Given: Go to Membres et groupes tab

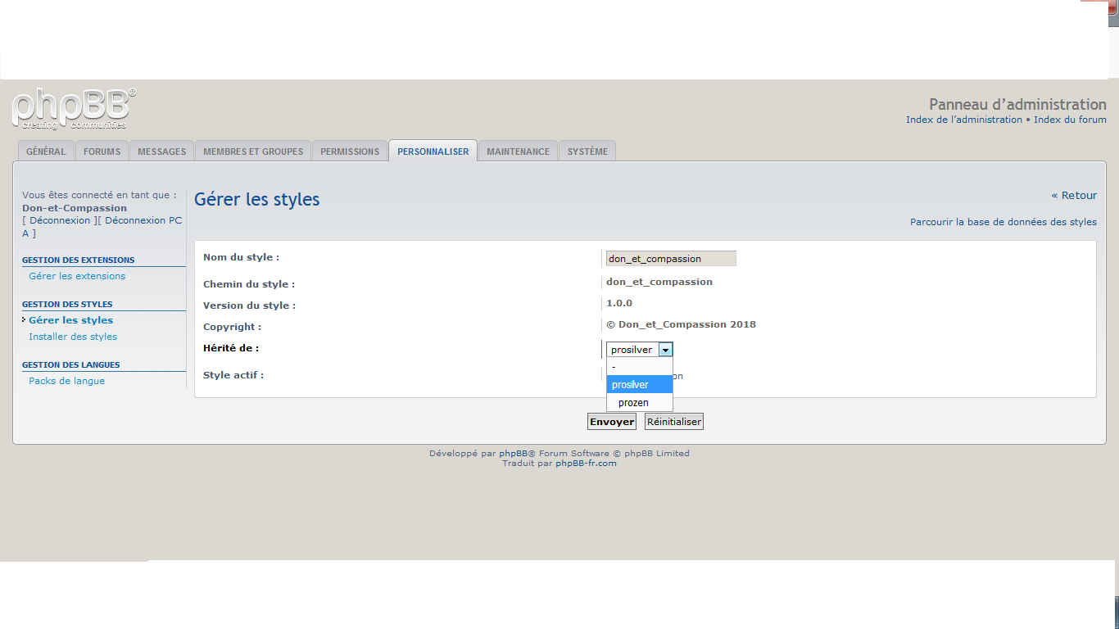Looking at the screenshot, I should click(x=253, y=152).
